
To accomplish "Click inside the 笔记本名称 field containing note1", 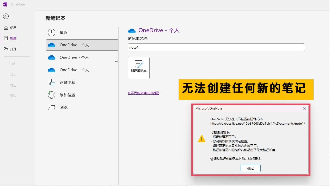I will point(216,47).
